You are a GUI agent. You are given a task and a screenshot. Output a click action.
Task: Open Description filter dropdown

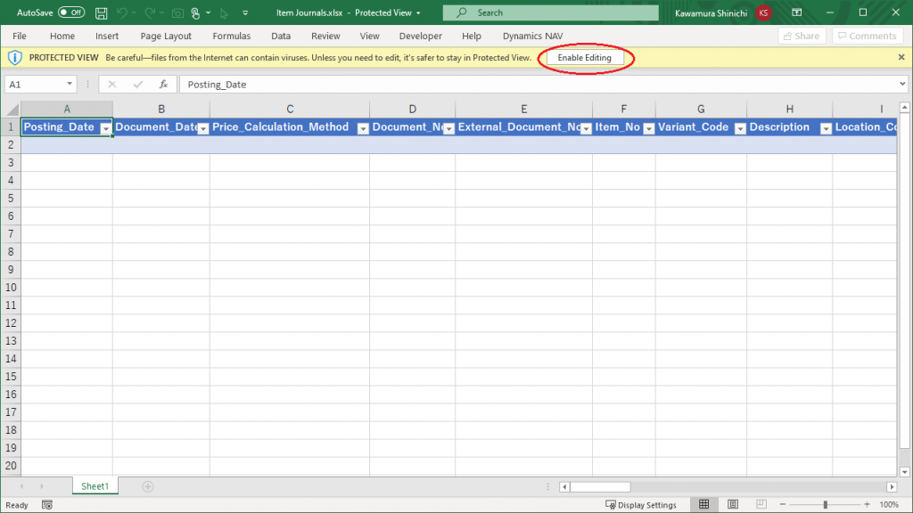pyautogui.click(x=826, y=128)
